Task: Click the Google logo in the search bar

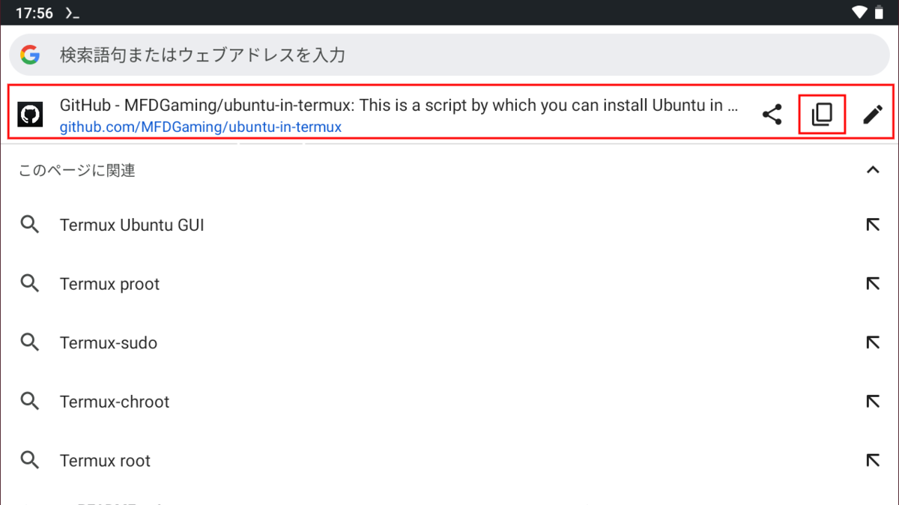Action: pyautogui.click(x=30, y=55)
